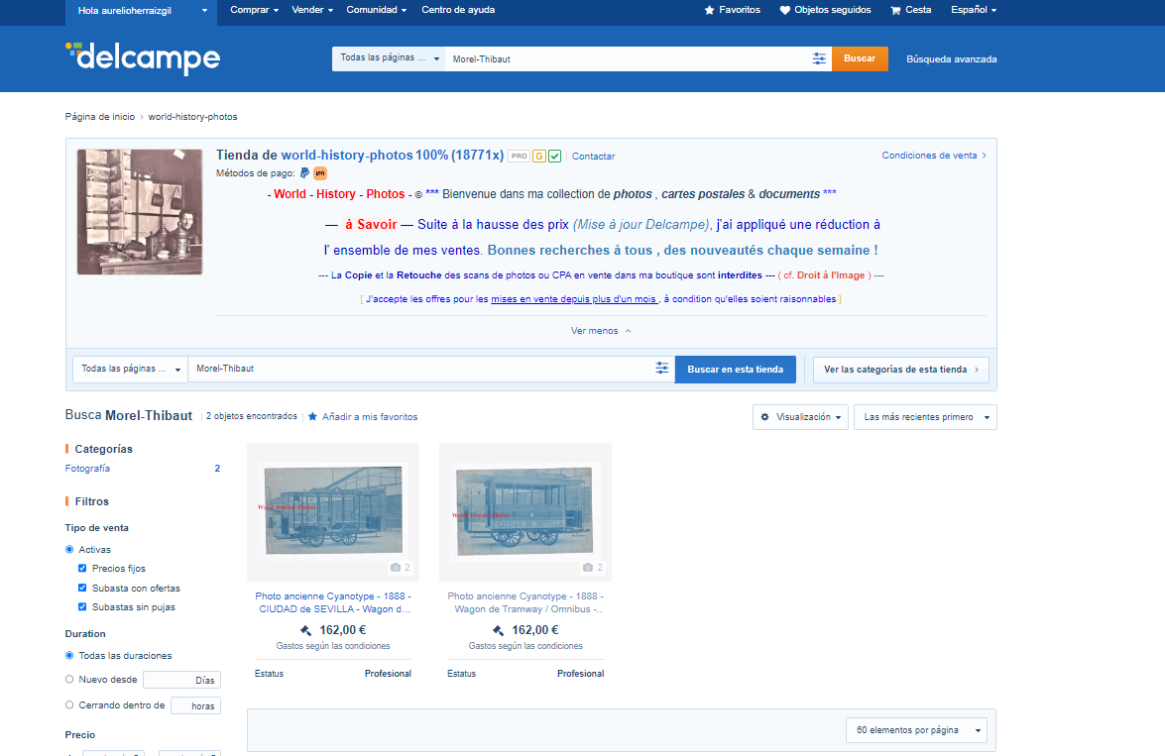Viewport: 1165px width, 756px height.
Task: Click the Buscar en esta tienda button
Action: point(735,370)
